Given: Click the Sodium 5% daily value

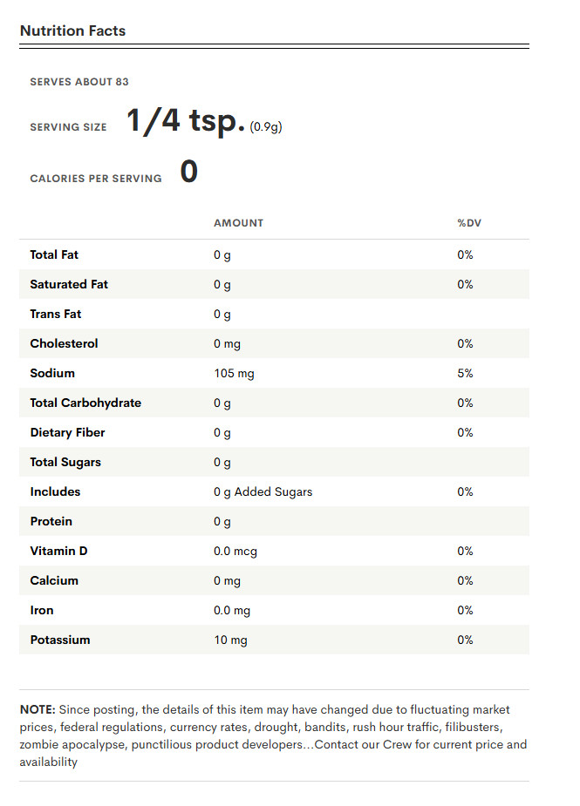Looking at the screenshot, I should [x=465, y=373].
